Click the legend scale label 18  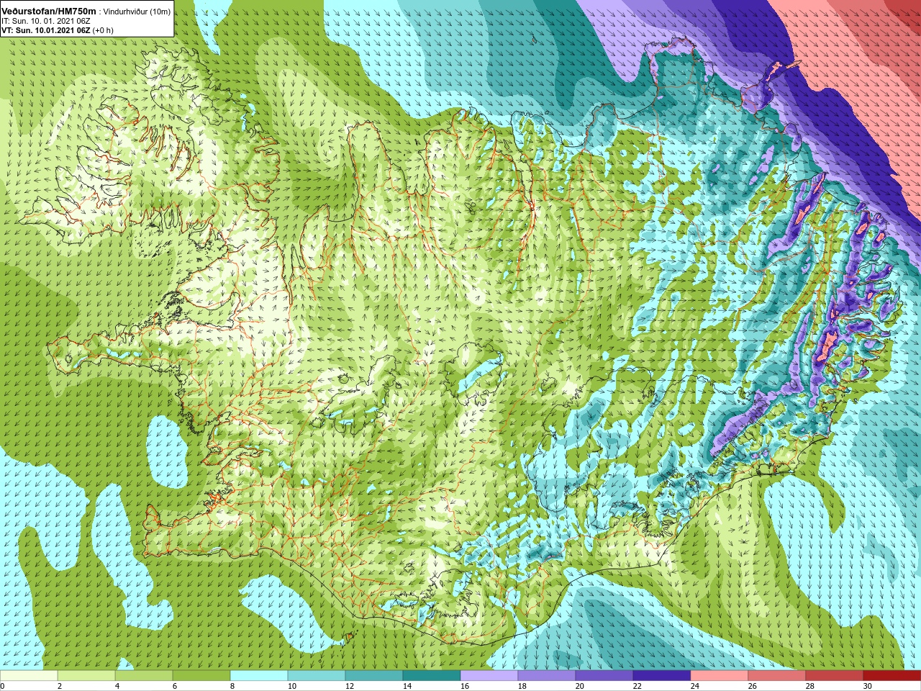(522, 686)
